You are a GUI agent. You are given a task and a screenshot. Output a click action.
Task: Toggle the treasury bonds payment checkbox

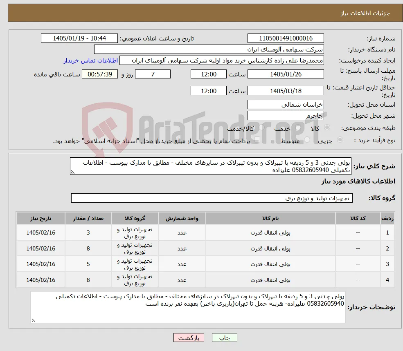pos(257,139)
